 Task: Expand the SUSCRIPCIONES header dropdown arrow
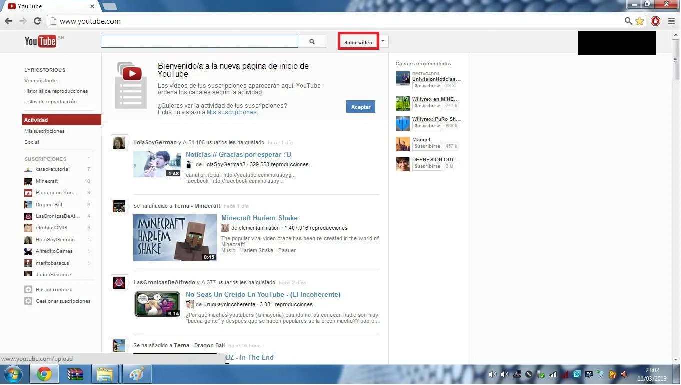coord(89,158)
